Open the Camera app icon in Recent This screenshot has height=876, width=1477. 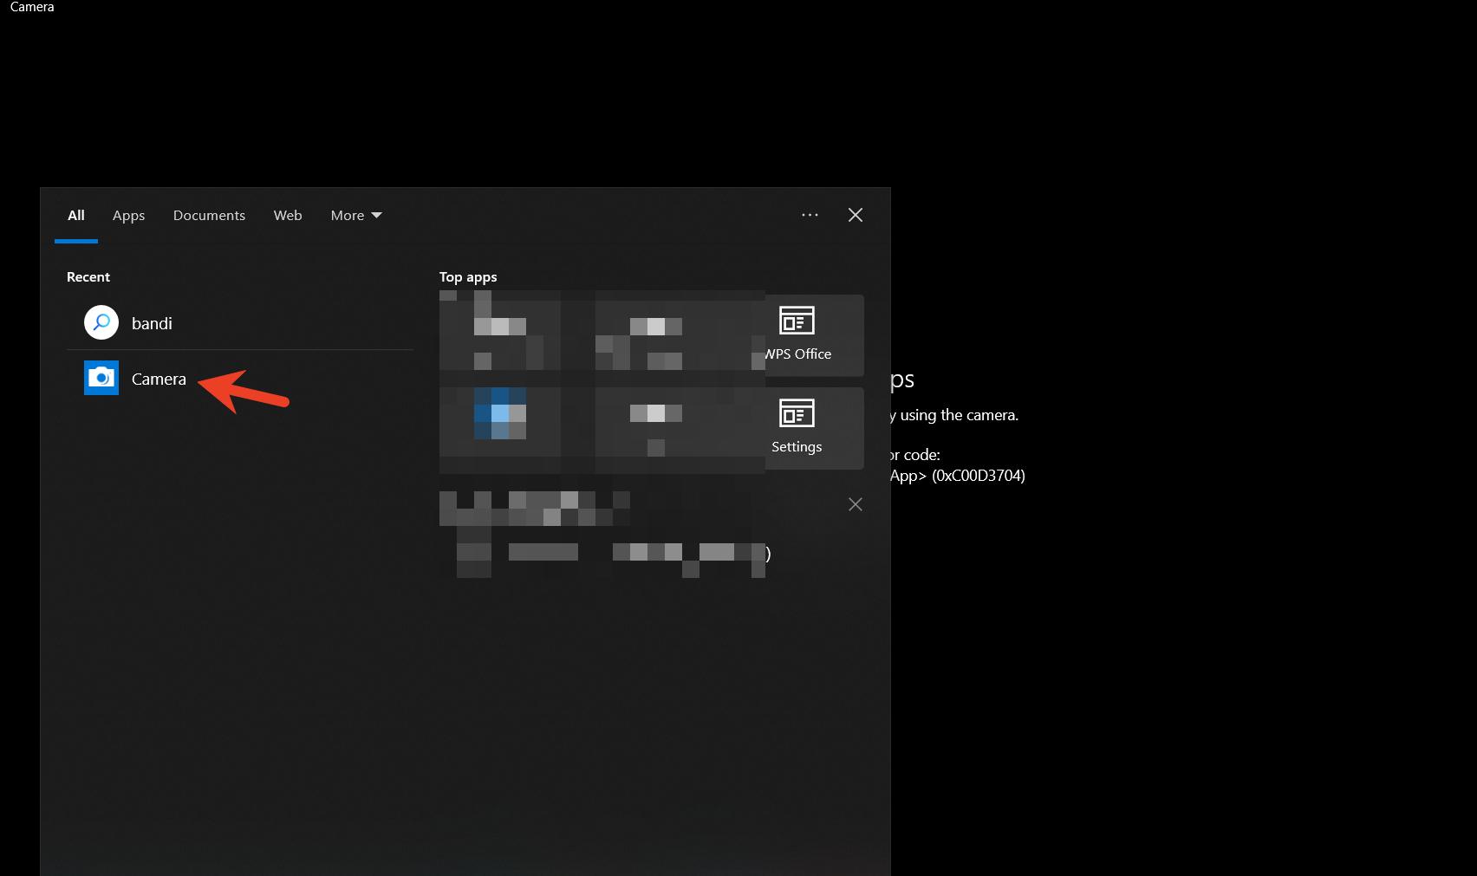[101, 378]
